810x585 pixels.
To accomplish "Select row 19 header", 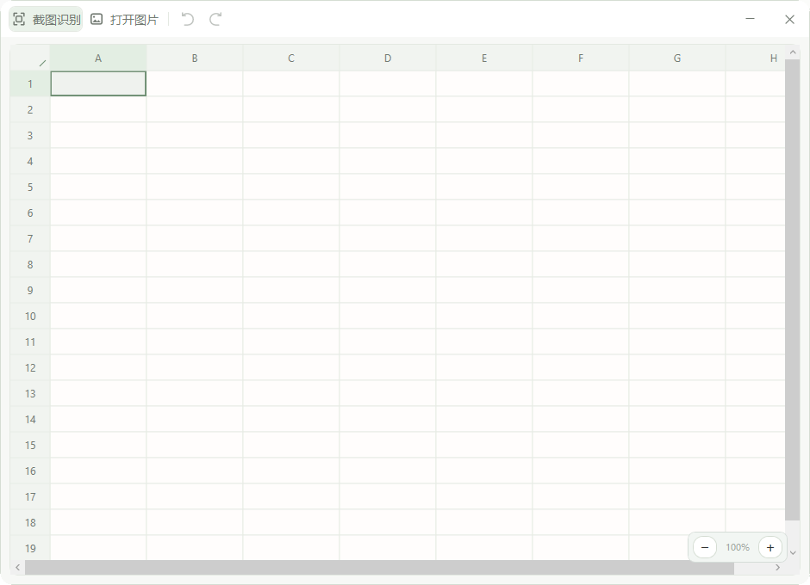I will (30, 548).
